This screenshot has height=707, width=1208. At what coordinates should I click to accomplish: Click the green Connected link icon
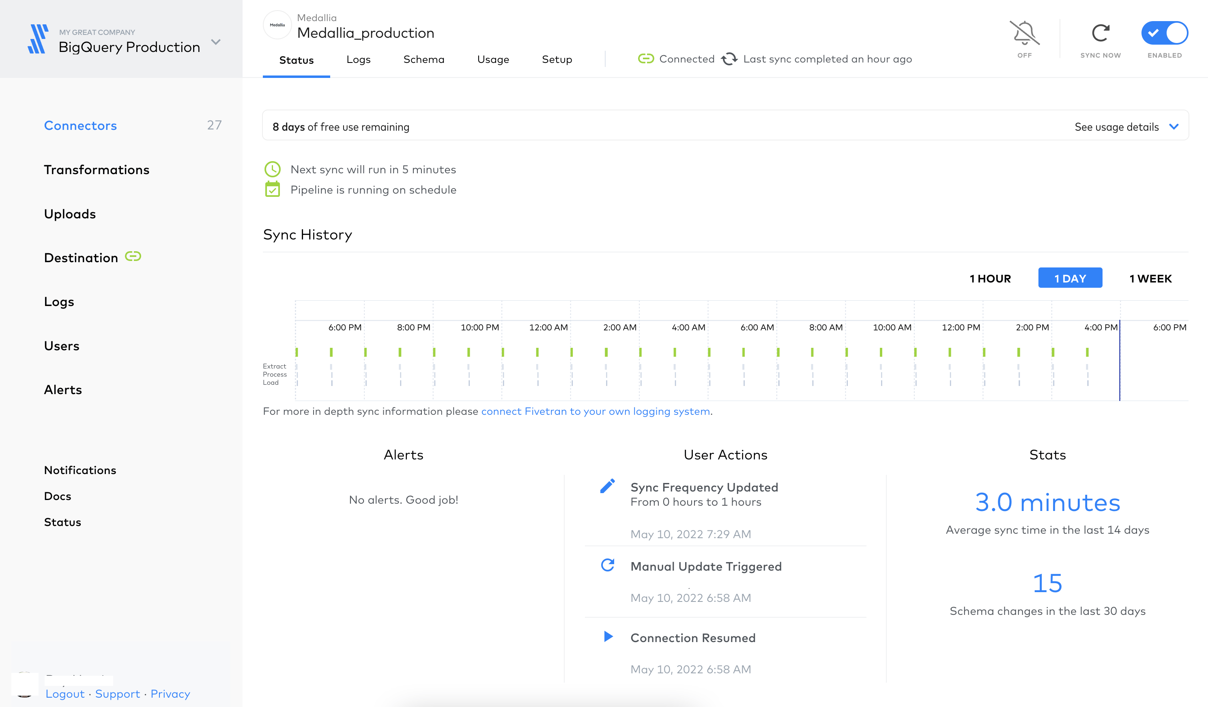point(646,59)
